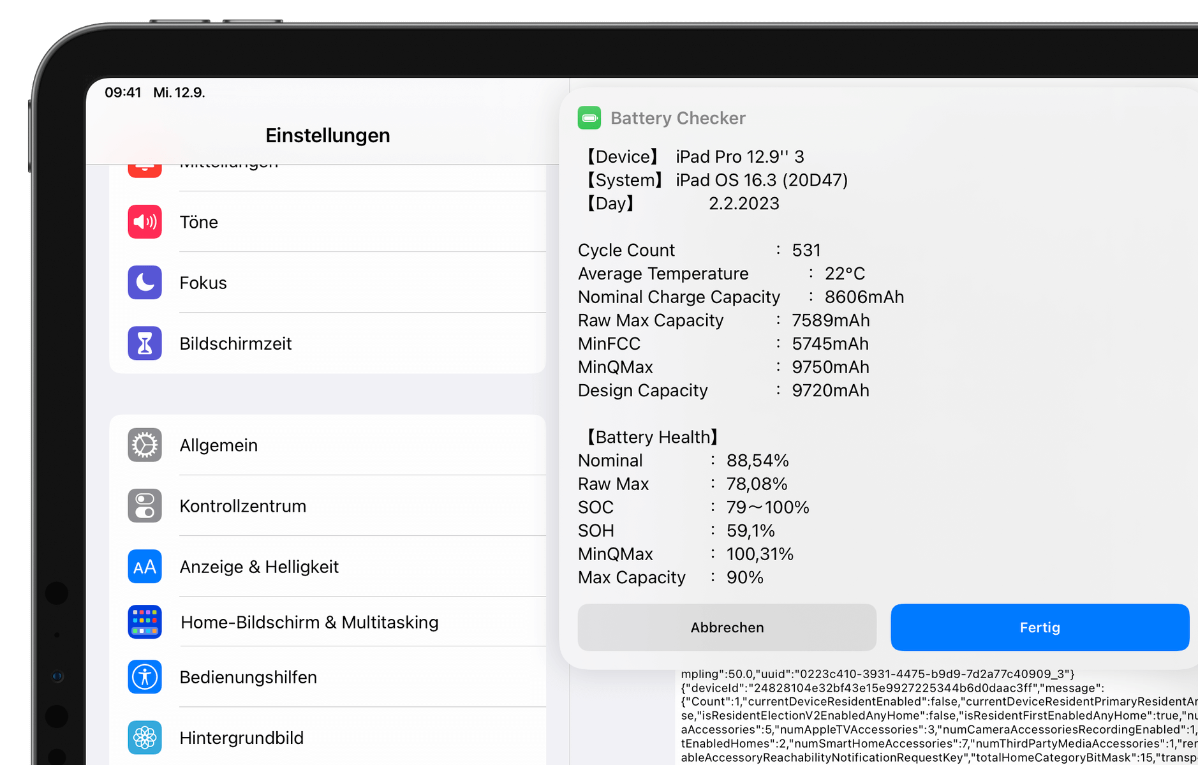Confirm with the Fertig button
Viewport: 1198px width, 765px height.
1040,627
